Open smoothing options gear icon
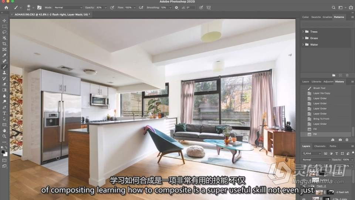The width and height of the screenshot is (355, 200). 177,7
